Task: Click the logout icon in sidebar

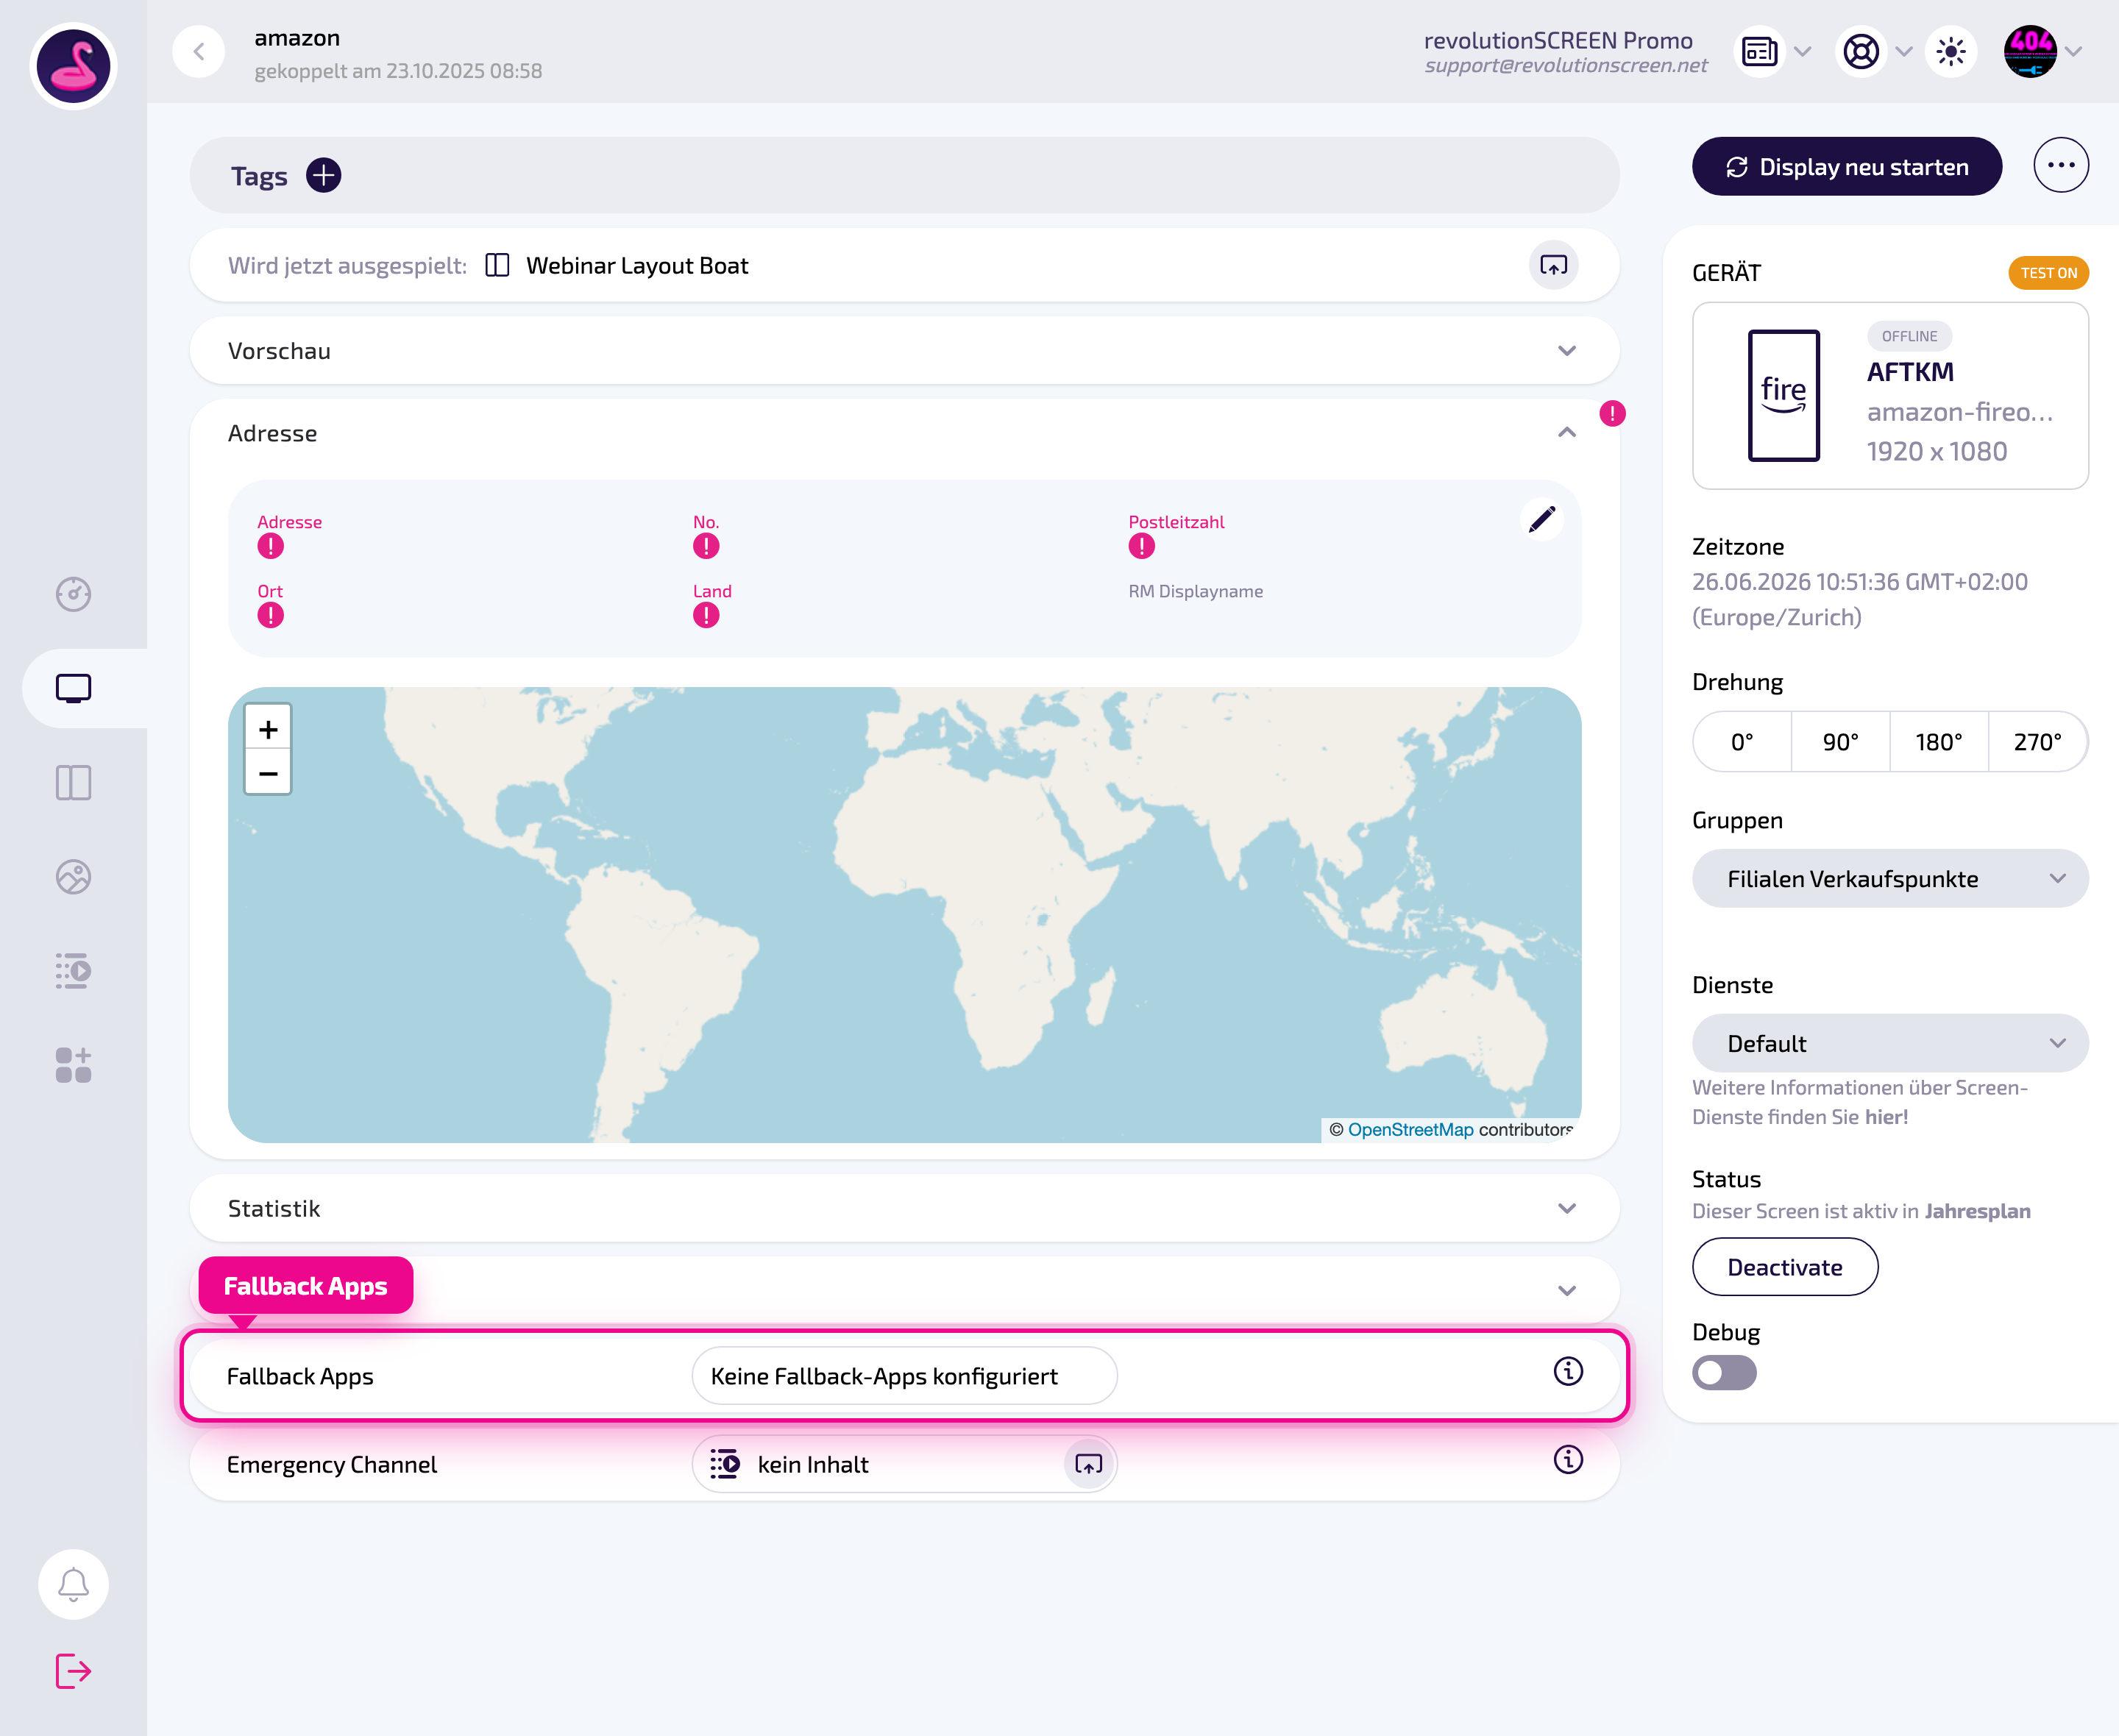Action: click(73, 1671)
